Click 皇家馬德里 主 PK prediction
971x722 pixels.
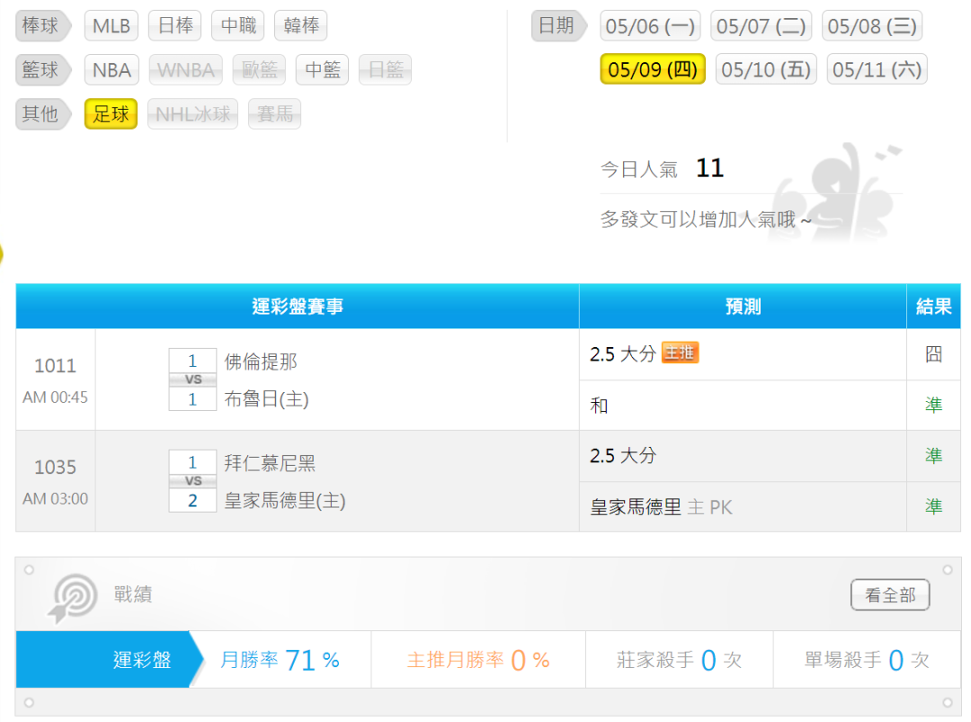click(x=661, y=507)
